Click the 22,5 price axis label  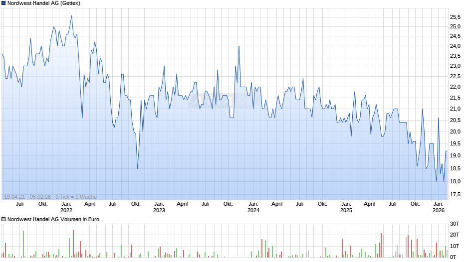(x=455, y=77)
